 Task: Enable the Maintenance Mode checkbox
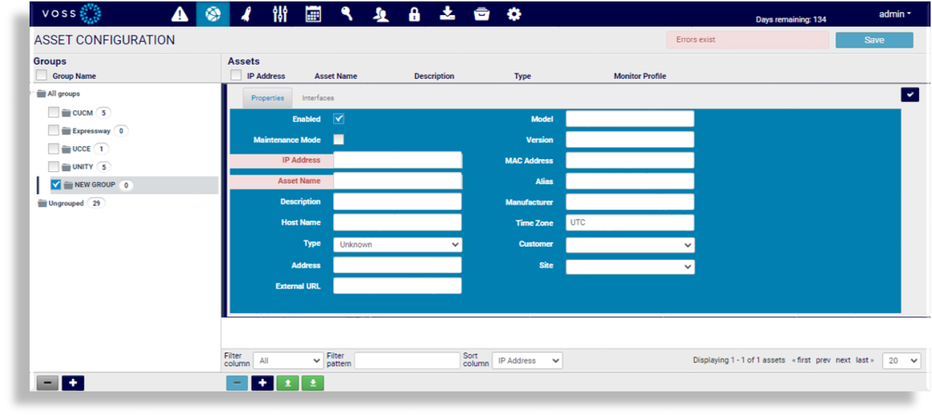pyautogui.click(x=339, y=140)
